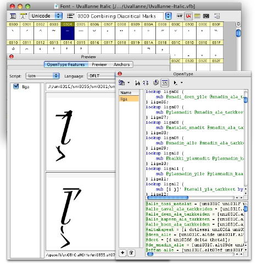Screen dimensions: 257x264
Task: Close the Preview panel
Action: (12, 57)
